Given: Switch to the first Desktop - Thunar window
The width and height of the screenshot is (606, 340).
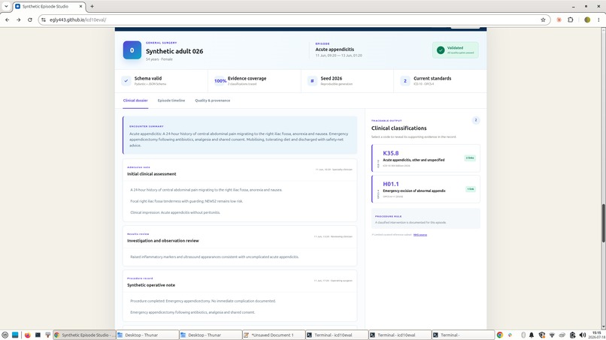Looking at the screenshot, I should coord(147,335).
